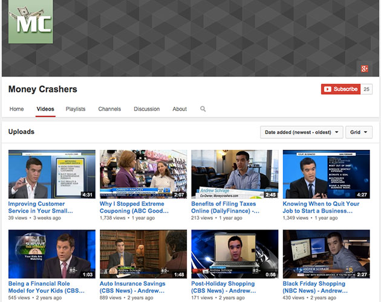Open the Date added sort dropdown
This screenshot has height=302, width=381.
(302, 132)
